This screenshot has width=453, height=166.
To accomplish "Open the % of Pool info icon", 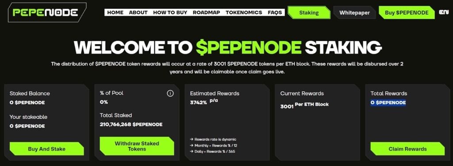I will point(170,93).
